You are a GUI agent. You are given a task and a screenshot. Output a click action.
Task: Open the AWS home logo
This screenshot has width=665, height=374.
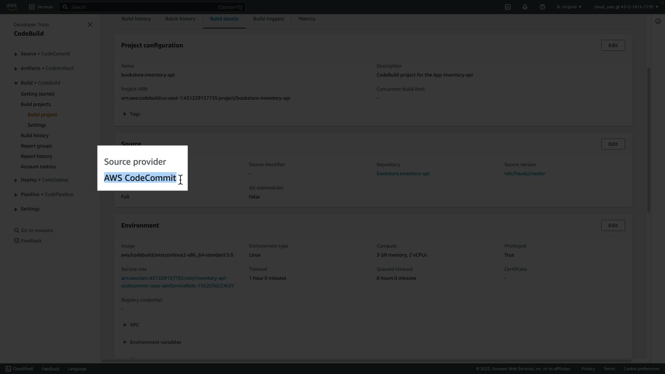[x=11, y=7]
